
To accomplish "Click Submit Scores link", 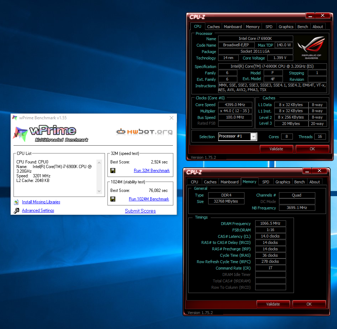I will [140, 211].
